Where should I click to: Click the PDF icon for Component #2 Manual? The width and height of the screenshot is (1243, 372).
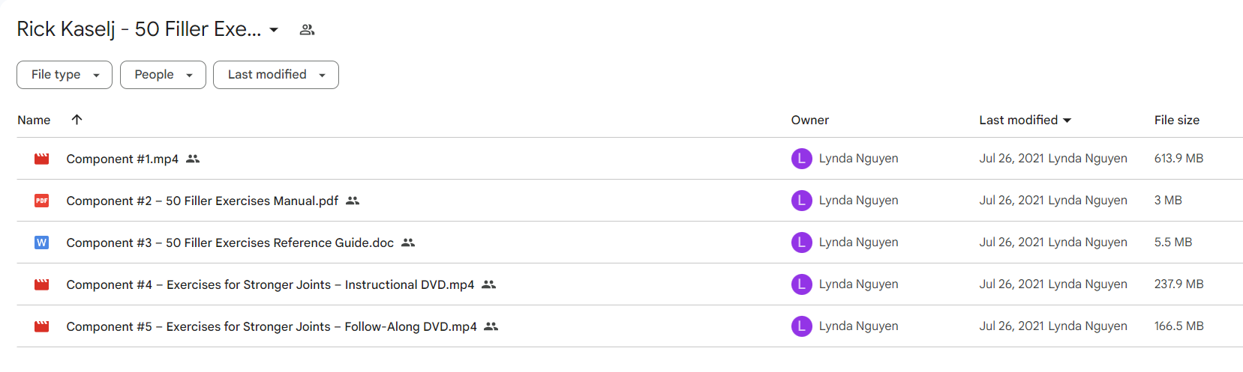(42, 201)
